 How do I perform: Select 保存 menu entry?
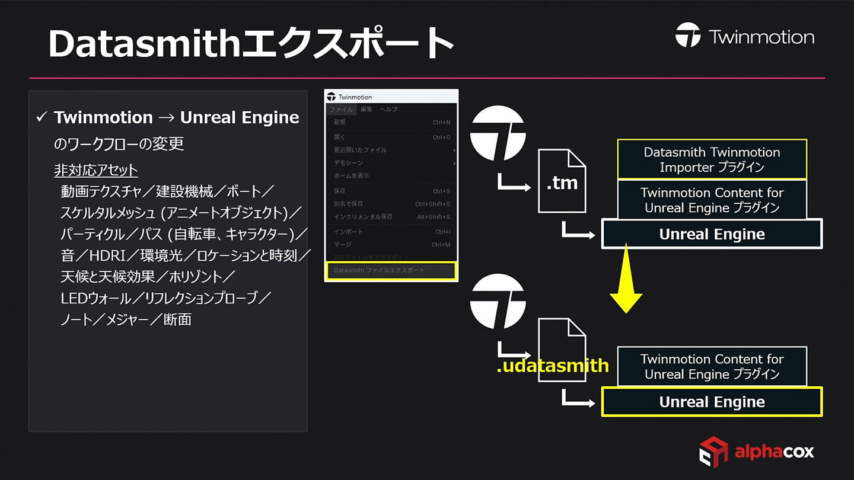pos(391,191)
